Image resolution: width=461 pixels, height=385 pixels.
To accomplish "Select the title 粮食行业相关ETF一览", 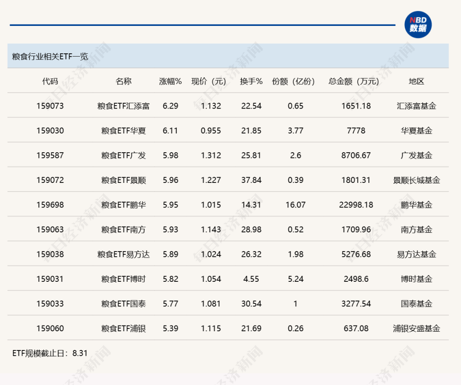I will point(50,57).
